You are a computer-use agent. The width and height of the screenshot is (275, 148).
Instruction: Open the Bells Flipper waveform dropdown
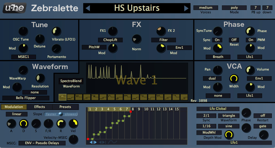[x=26, y=98]
